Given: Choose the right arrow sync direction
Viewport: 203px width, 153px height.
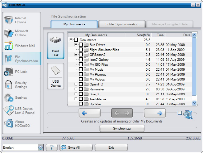Looking at the screenshot, I should [155, 113].
